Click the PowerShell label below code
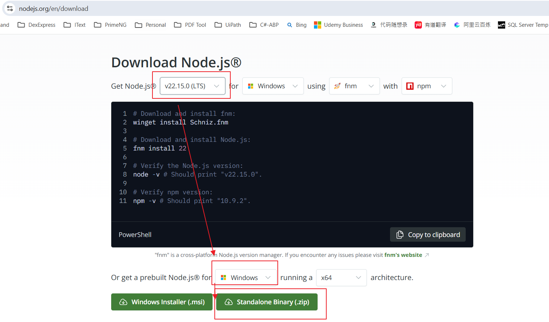The image size is (549, 322). (x=135, y=234)
